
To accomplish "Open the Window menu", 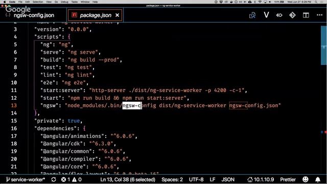I will point(85,2).
